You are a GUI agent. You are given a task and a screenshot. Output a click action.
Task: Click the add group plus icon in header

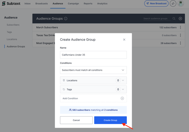click(180, 19)
